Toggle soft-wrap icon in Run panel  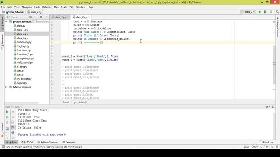(13, 122)
